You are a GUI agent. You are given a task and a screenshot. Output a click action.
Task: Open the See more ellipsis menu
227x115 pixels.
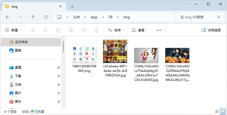pos(159,30)
